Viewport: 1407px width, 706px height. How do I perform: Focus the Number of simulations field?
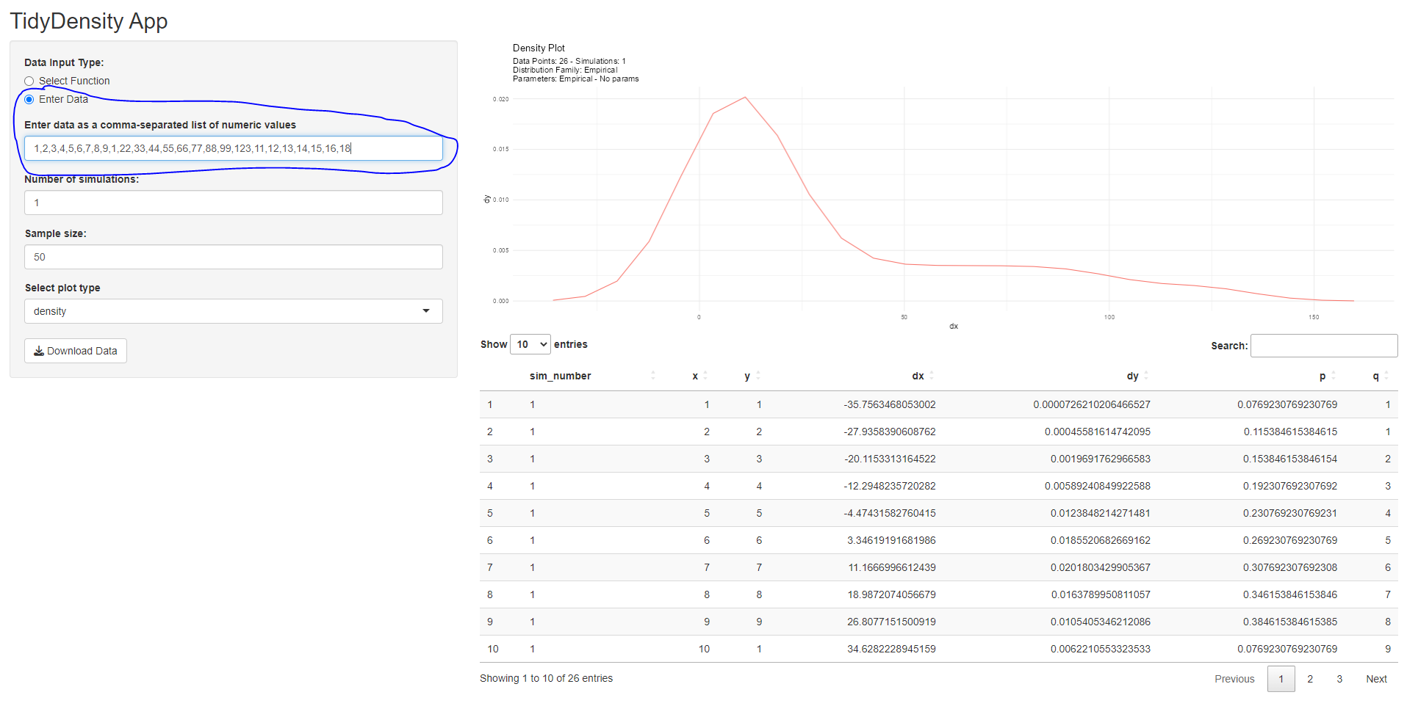coord(233,203)
